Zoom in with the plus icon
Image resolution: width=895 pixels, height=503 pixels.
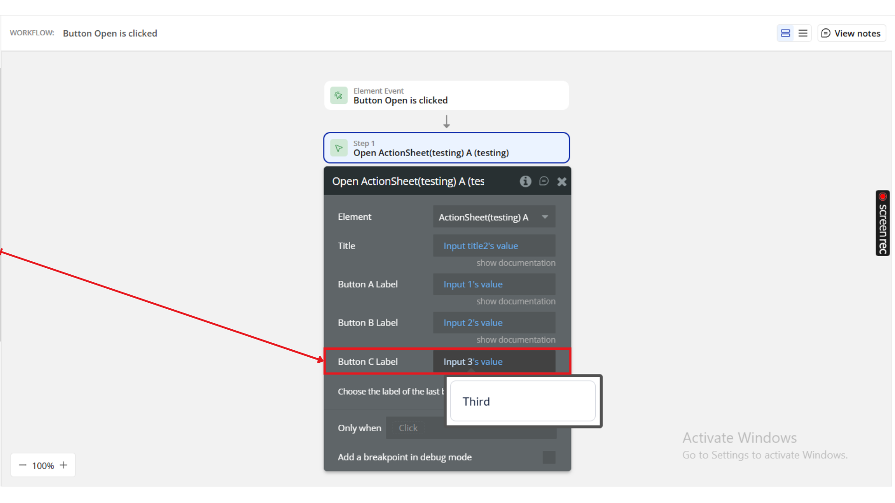[x=64, y=465]
